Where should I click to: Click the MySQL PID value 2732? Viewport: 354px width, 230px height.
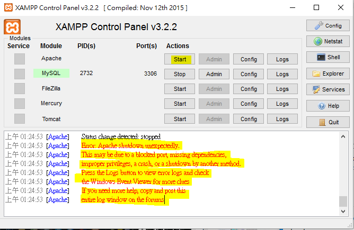(x=86, y=73)
